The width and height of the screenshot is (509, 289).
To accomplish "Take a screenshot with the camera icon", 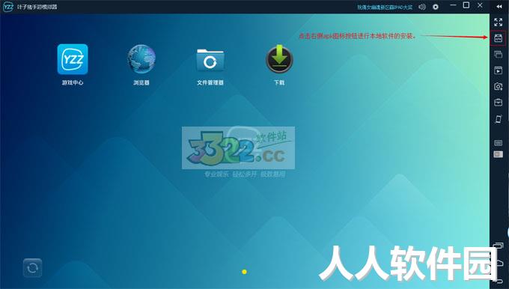I will (x=498, y=86).
